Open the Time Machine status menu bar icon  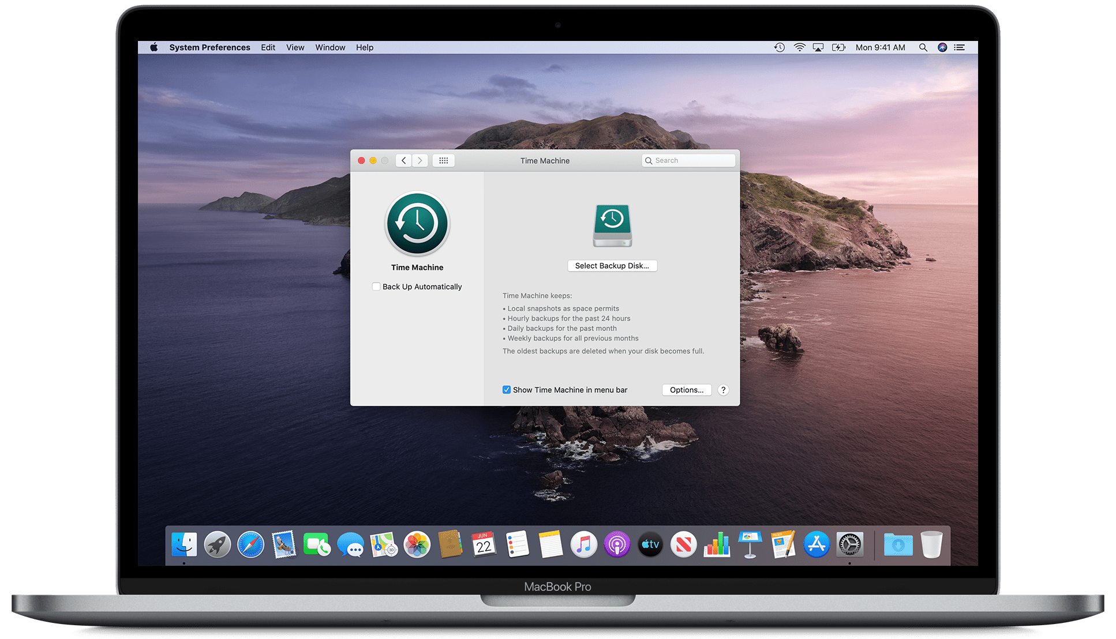click(x=779, y=47)
